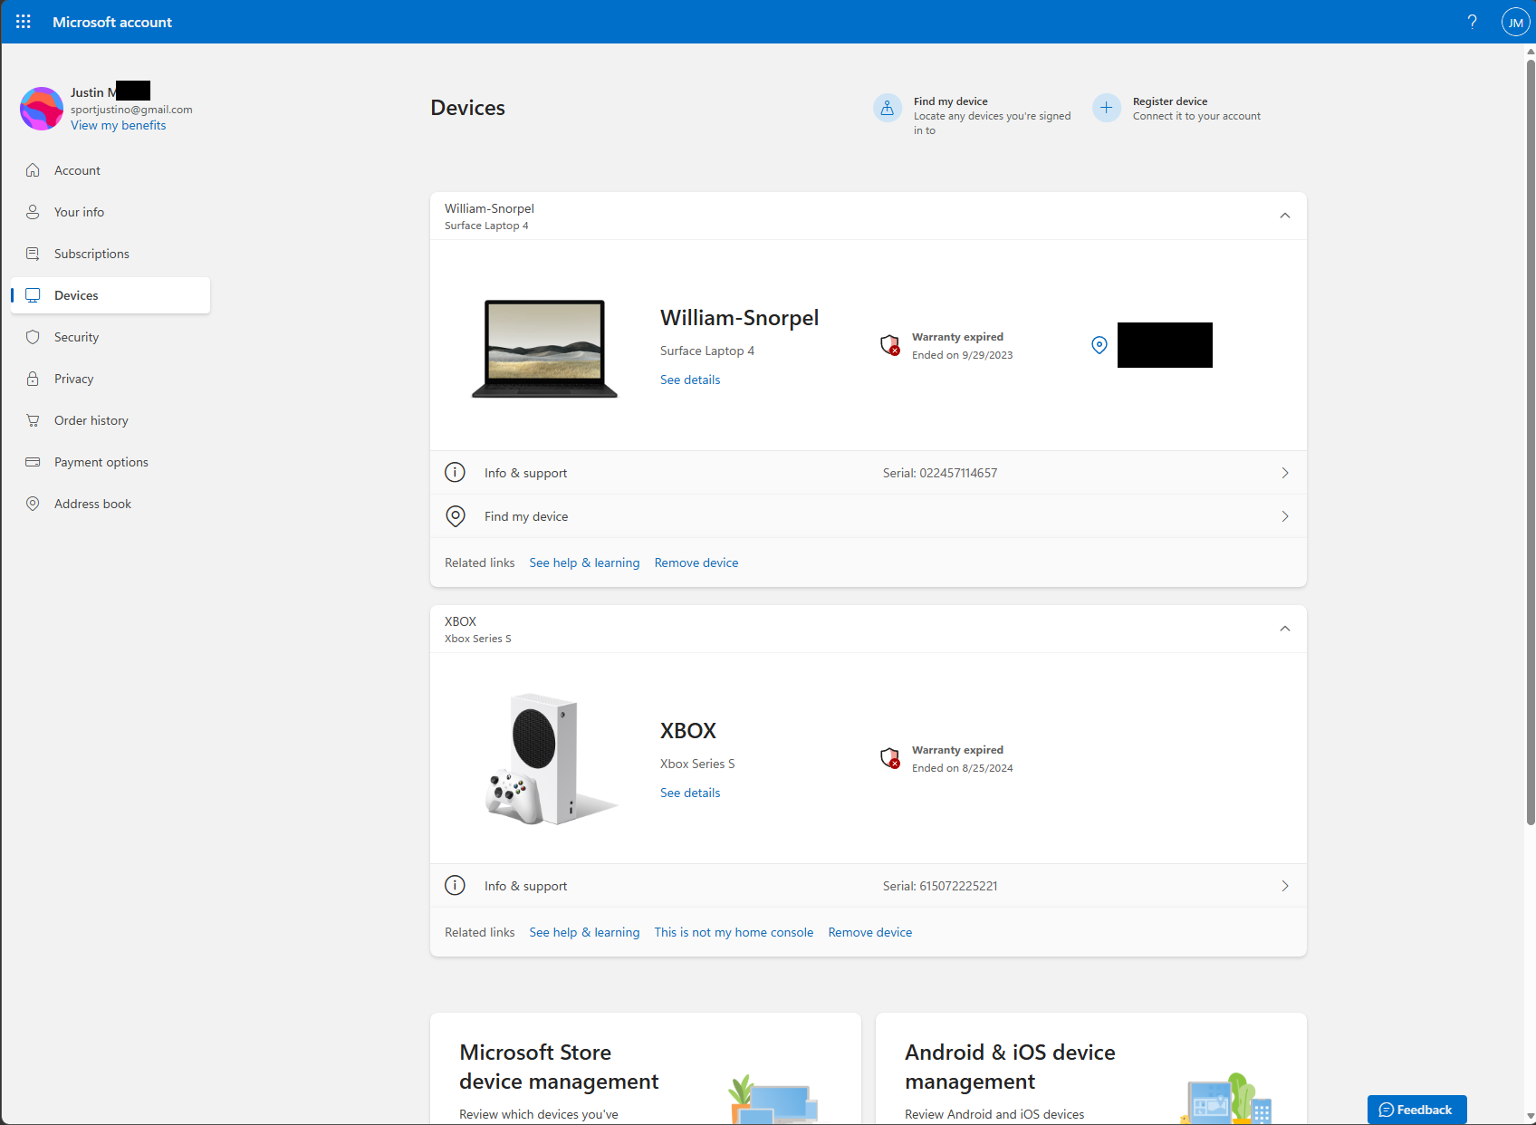Open See help & learning for XBOX
The width and height of the screenshot is (1536, 1125).
[584, 932]
